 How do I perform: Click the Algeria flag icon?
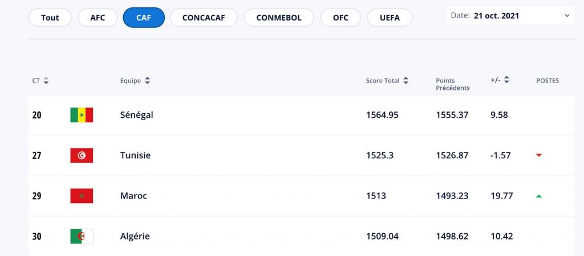point(82,236)
